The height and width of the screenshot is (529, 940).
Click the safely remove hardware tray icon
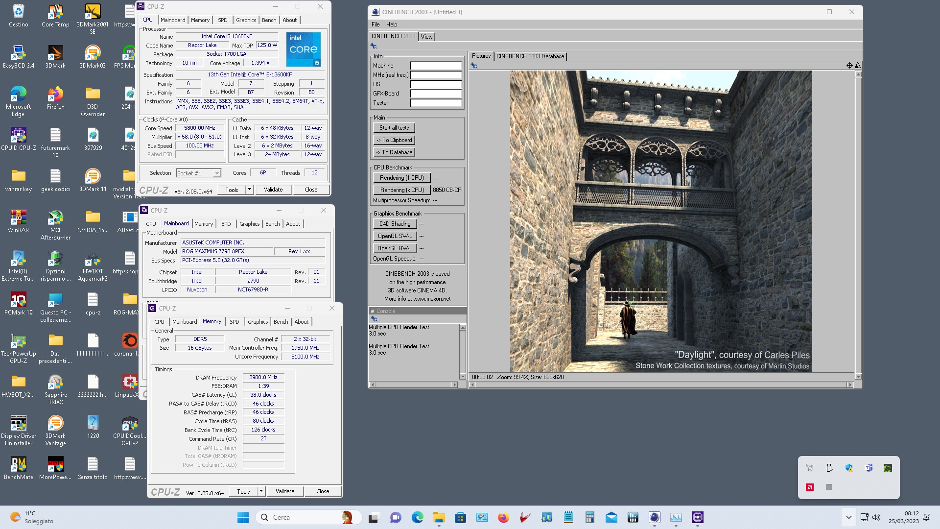point(829,468)
